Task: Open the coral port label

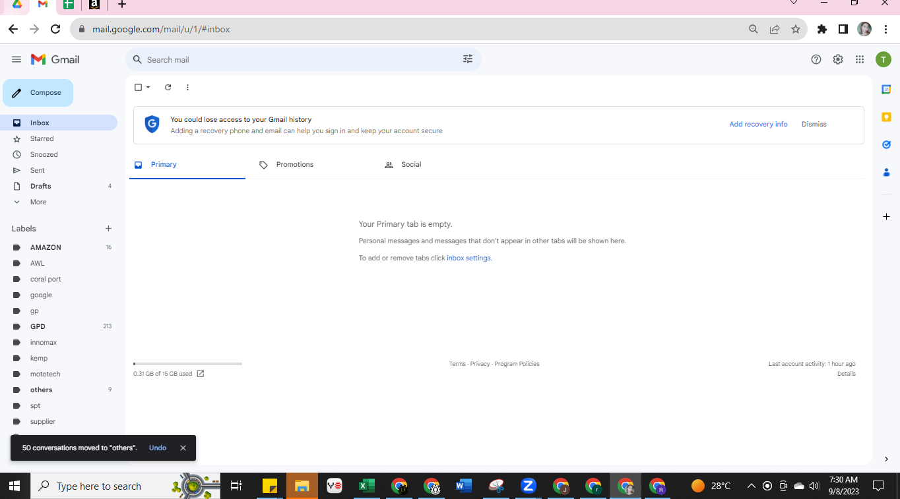Action: [x=59, y=279]
